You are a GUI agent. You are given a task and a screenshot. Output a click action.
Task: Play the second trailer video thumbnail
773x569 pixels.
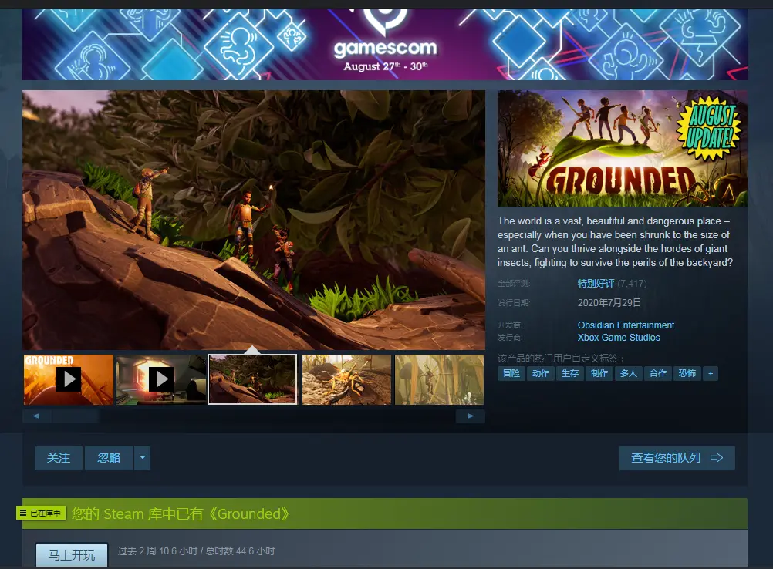point(160,379)
